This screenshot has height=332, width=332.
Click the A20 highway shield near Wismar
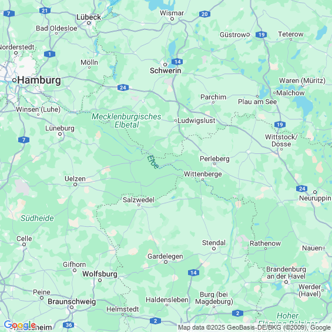(204, 14)
